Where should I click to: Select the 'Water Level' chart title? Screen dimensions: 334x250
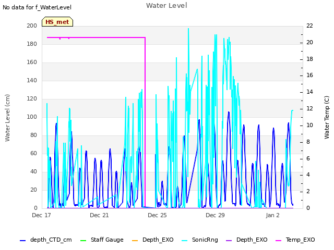pyautogui.click(x=166, y=5)
